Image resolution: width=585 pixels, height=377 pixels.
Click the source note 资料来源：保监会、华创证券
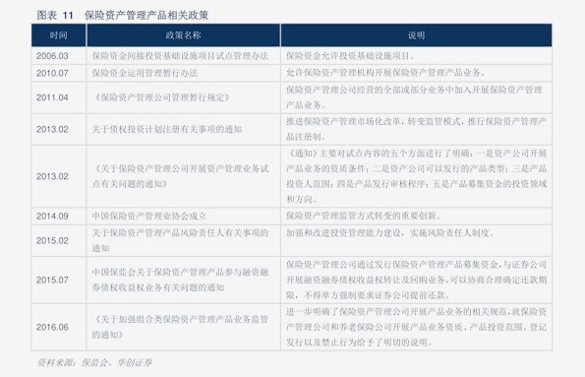(x=94, y=362)
